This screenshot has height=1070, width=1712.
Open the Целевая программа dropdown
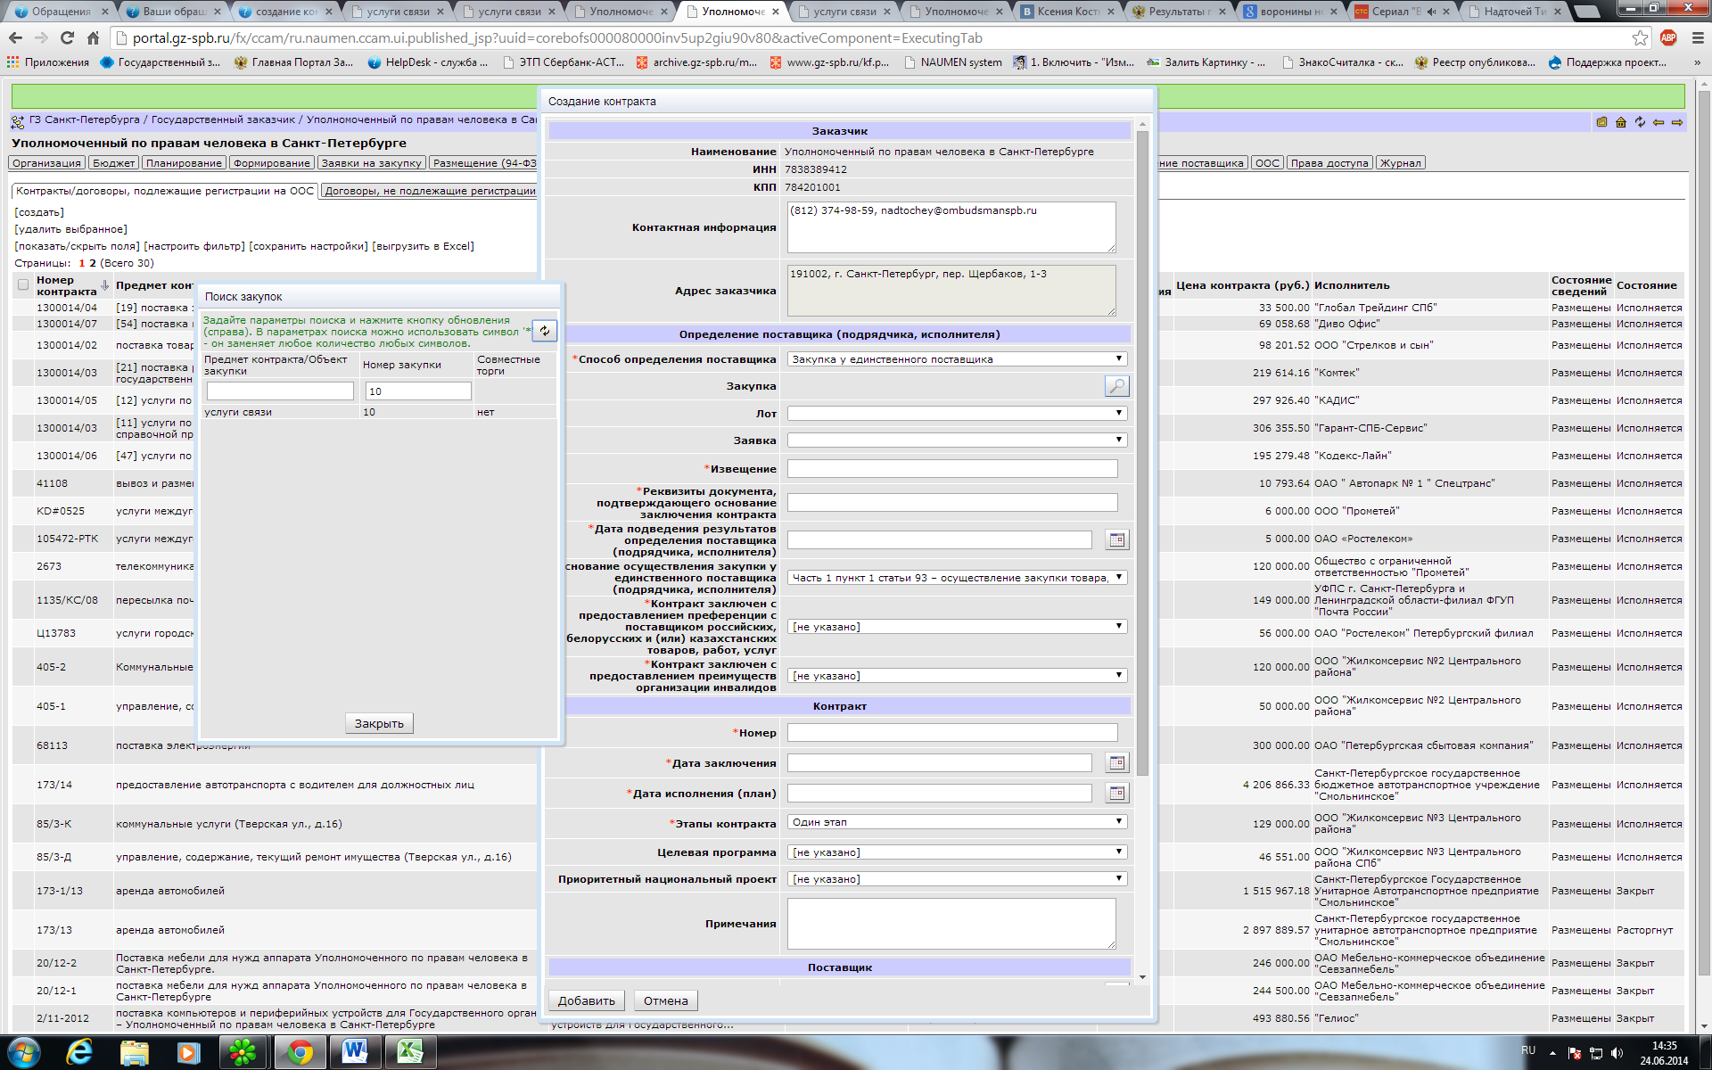coord(957,852)
